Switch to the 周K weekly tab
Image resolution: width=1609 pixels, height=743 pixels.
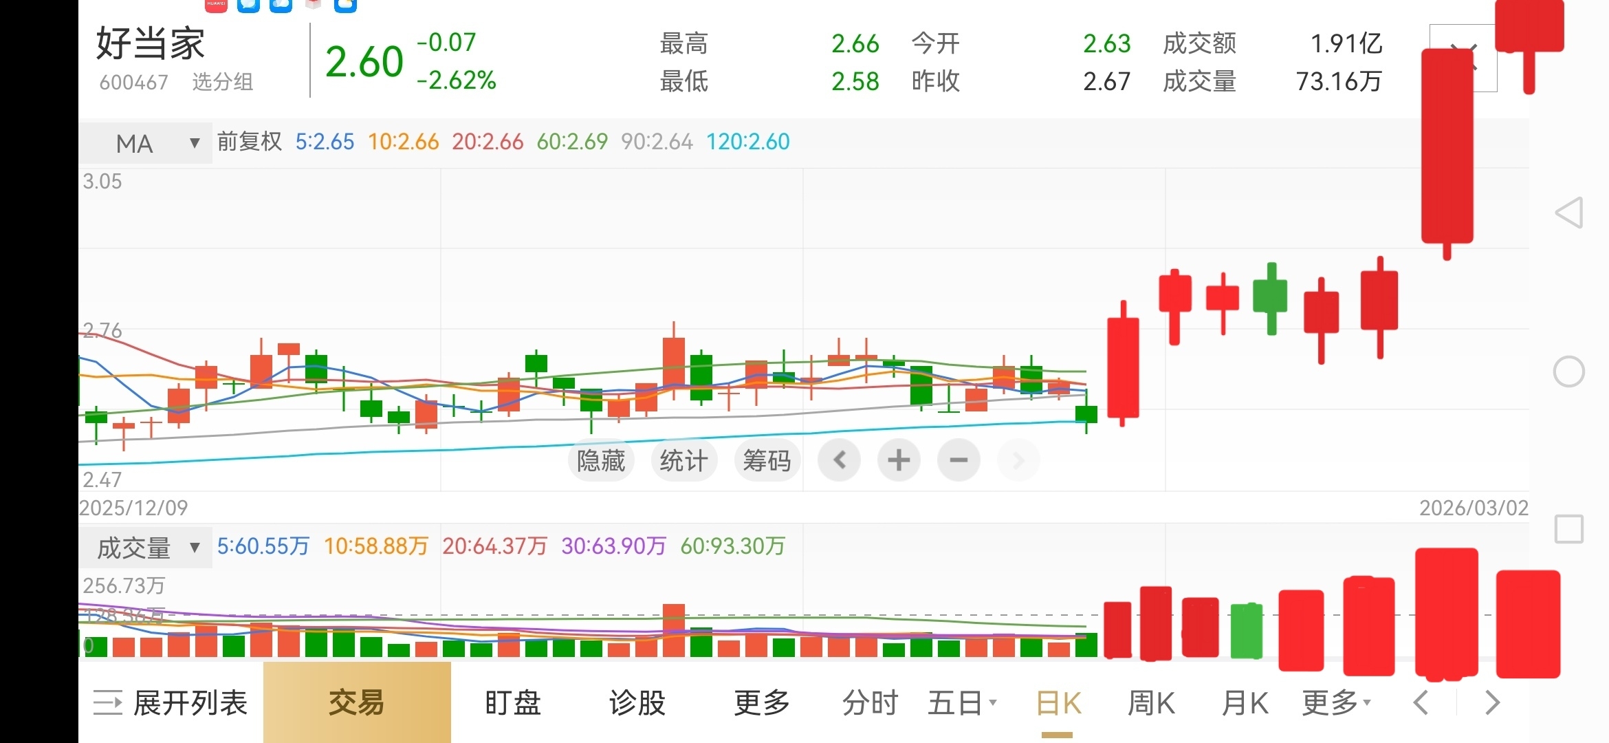[1151, 703]
